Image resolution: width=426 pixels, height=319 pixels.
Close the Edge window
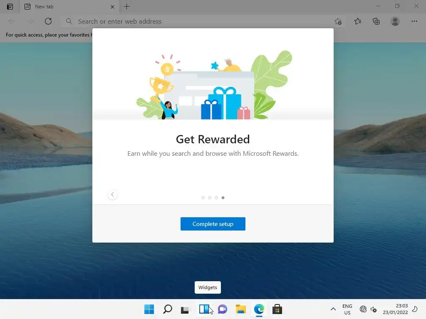tap(416, 6)
